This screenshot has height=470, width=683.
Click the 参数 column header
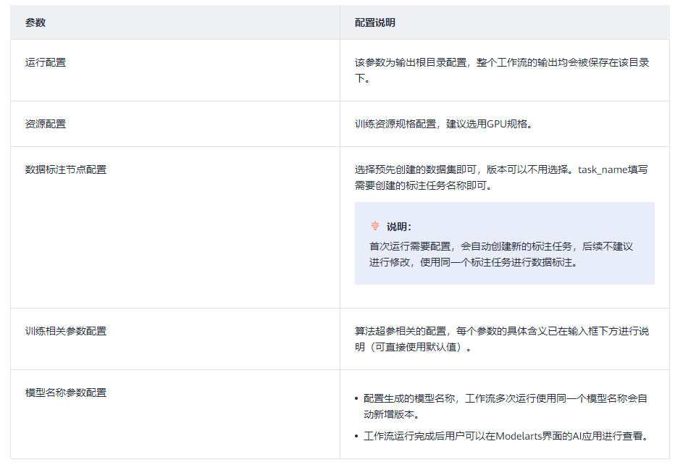click(x=35, y=22)
